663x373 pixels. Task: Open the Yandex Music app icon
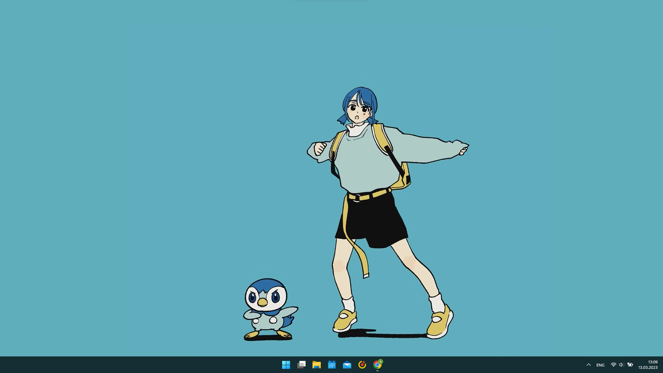tap(362, 365)
